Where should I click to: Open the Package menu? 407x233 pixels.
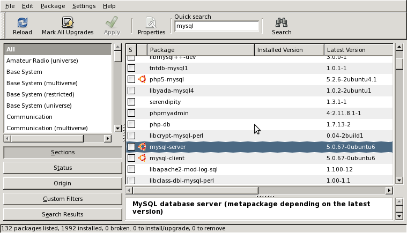tap(53, 6)
